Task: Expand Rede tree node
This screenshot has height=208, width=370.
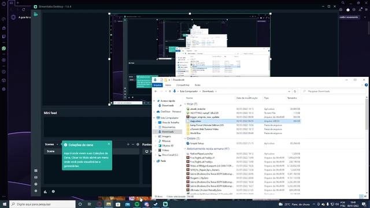Action: (154, 161)
